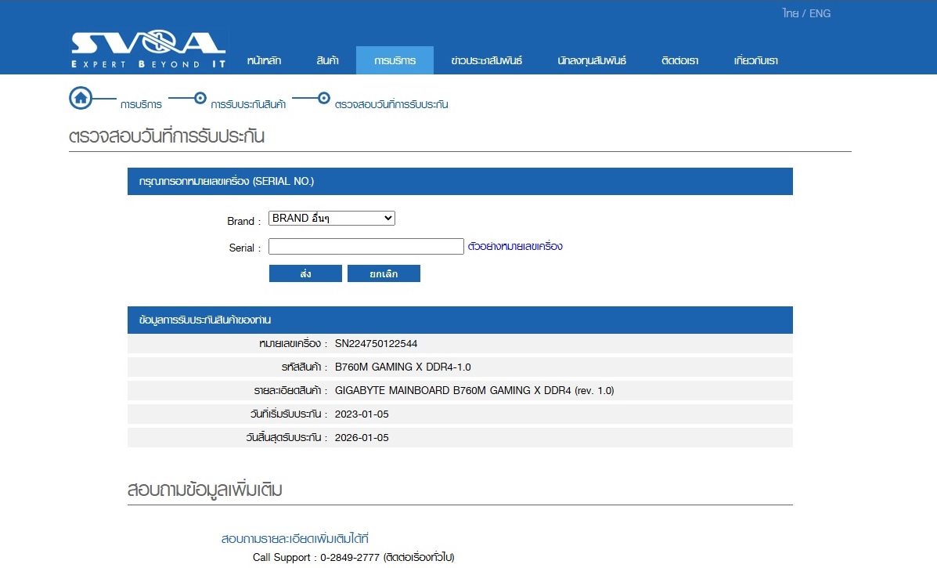Click the ตรวจสอบวันที่การรับประกัน breadcrumb link
The image size is (937, 568).
tap(391, 104)
